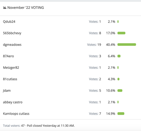Click the Jdam 10.6% green result bar

(x=120, y=90)
